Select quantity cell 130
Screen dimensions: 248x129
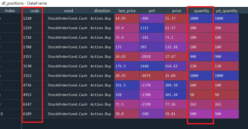click(202, 66)
